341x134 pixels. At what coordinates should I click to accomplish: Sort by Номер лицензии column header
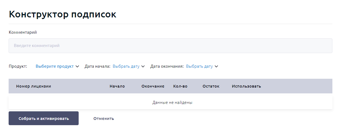click(34, 86)
